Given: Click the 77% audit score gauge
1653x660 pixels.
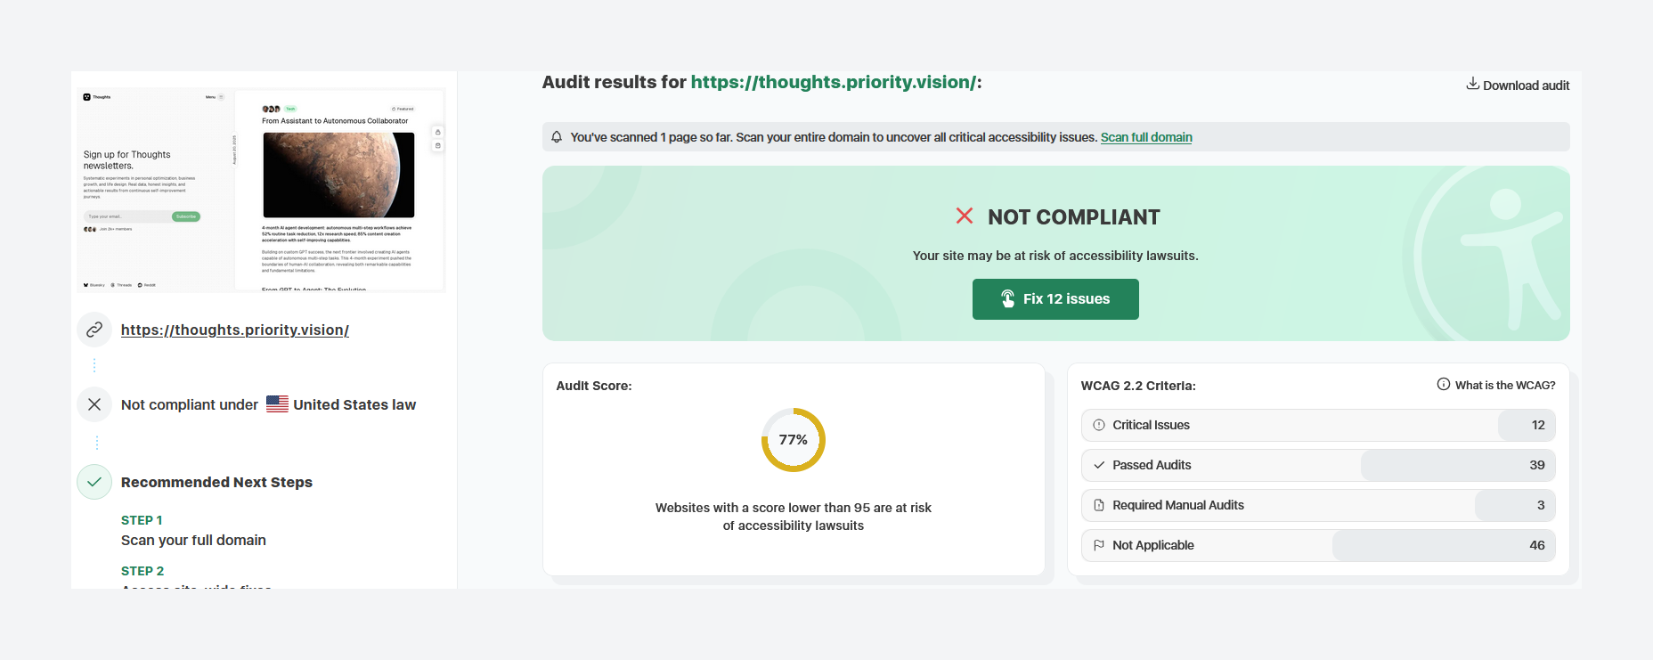Looking at the screenshot, I should tap(793, 440).
